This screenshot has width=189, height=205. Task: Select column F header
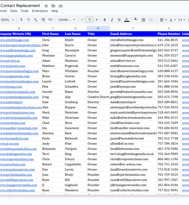tap(133, 28)
